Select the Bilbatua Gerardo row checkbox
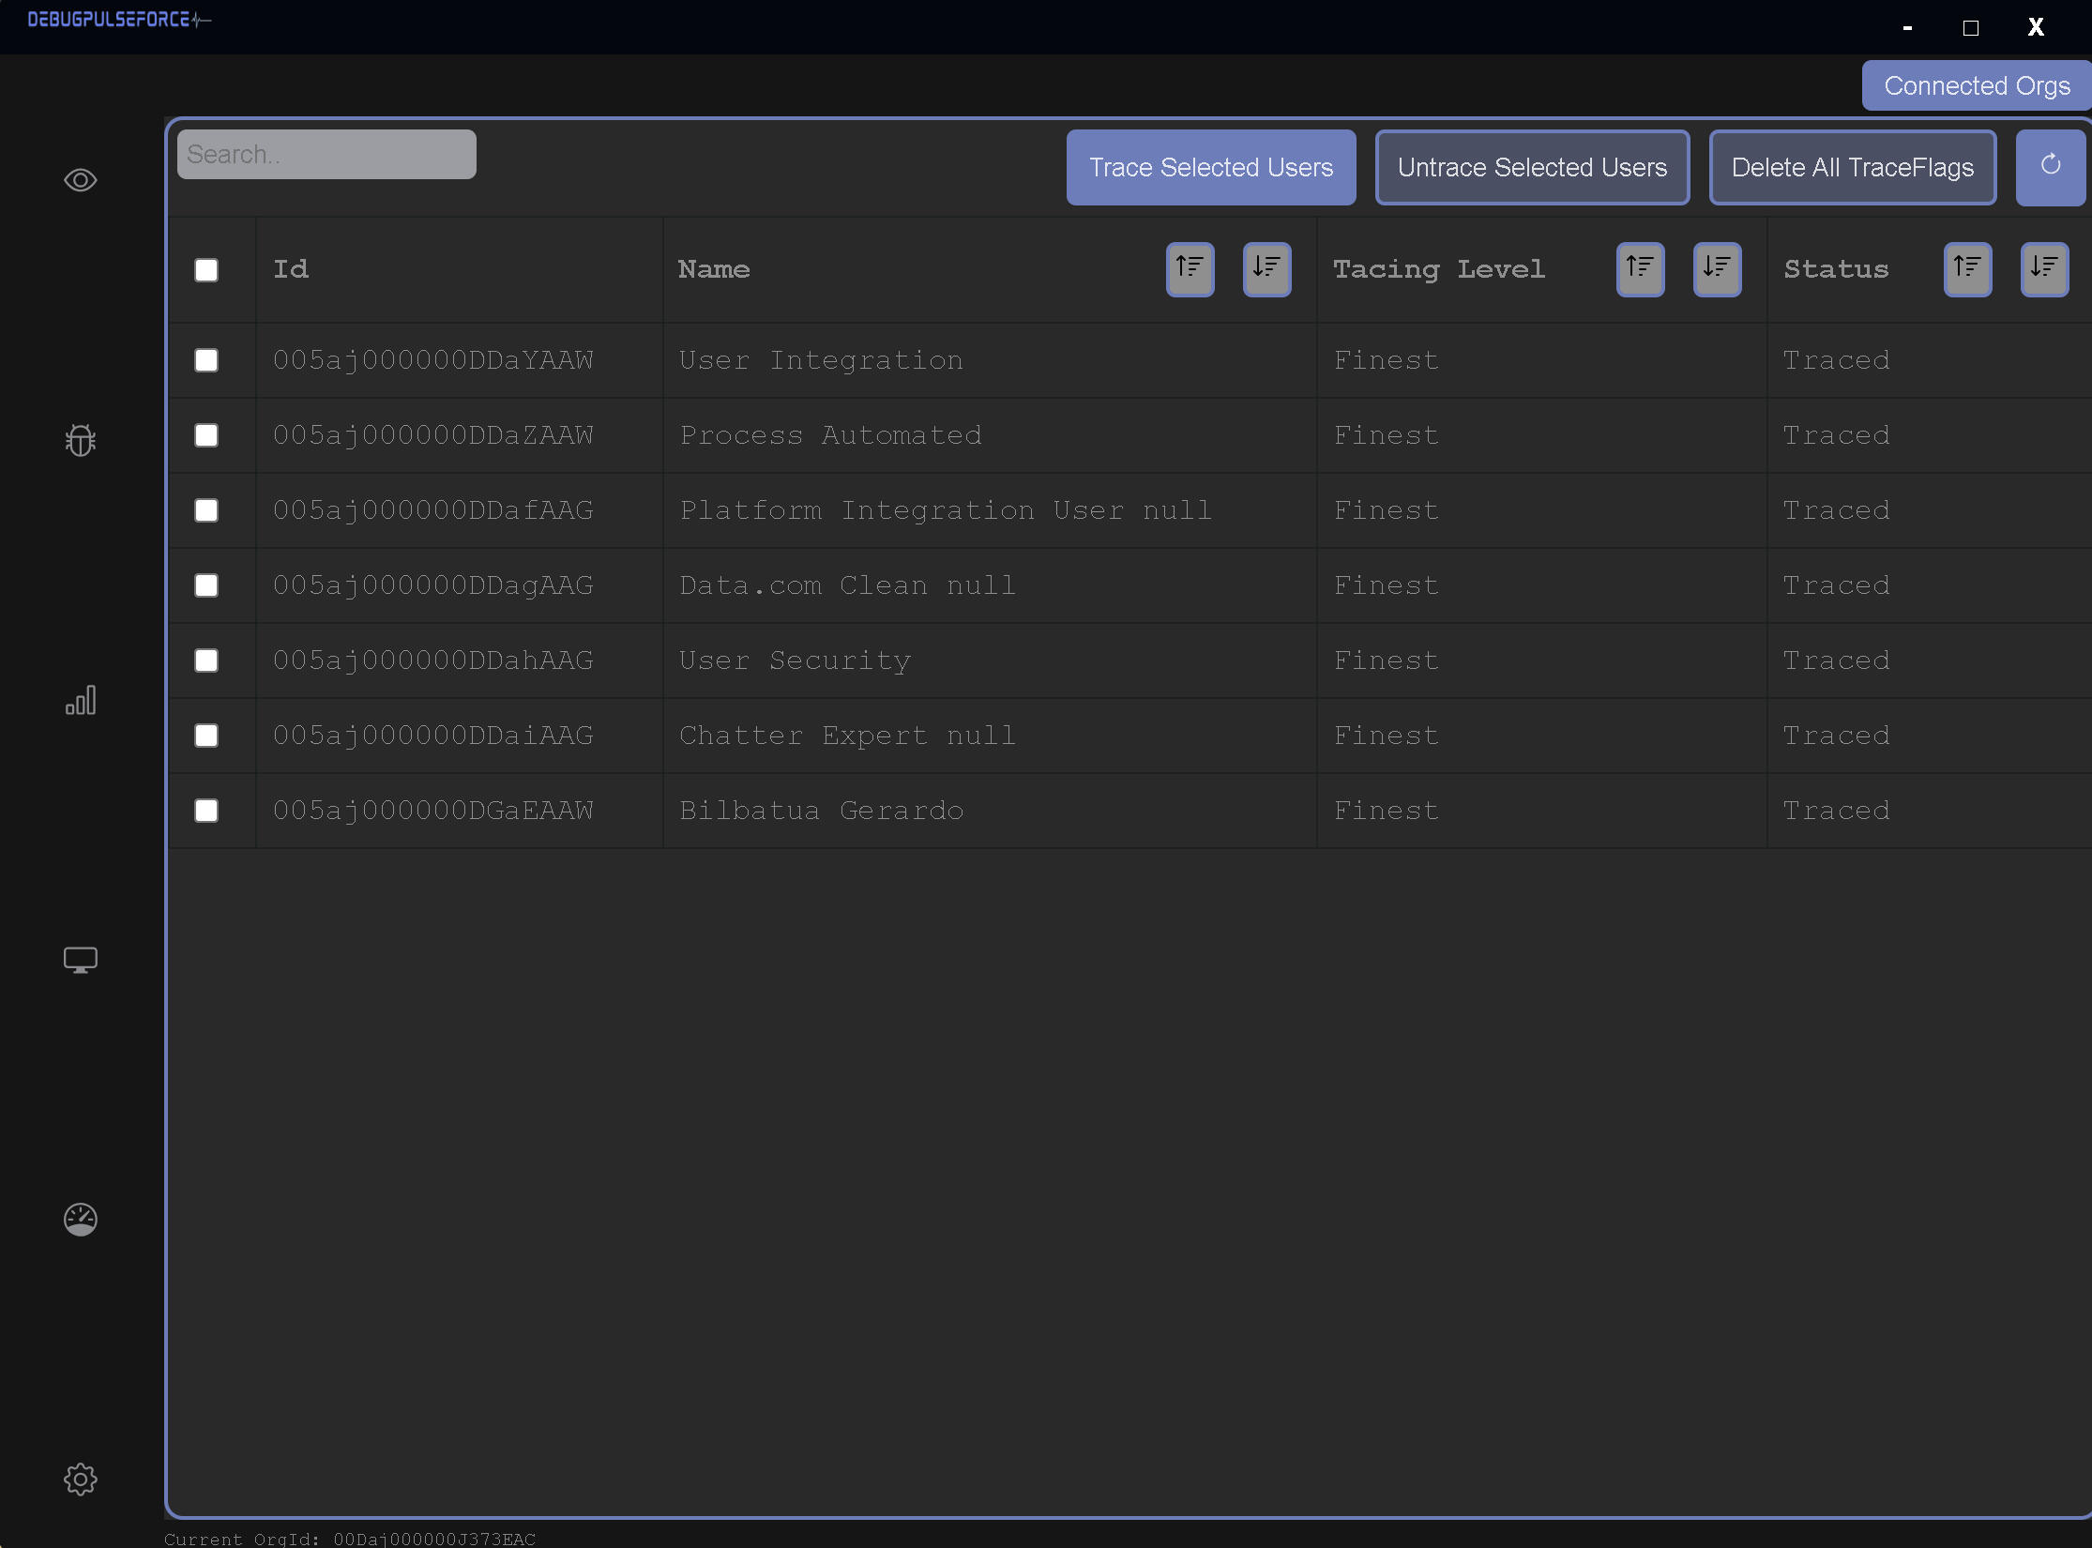Viewport: 2092px width, 1548px height. [206, 811]
